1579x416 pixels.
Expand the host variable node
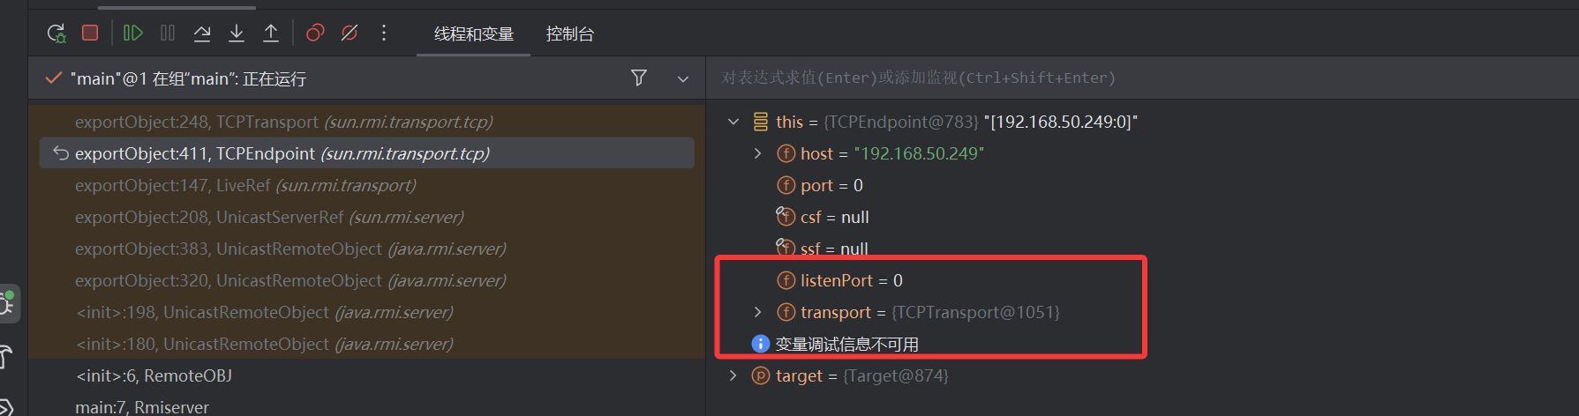(758, 153)
